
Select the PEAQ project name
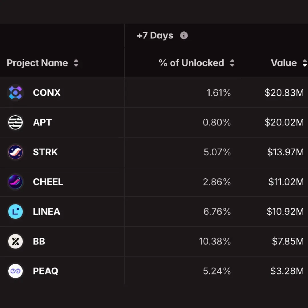[46, 271]
